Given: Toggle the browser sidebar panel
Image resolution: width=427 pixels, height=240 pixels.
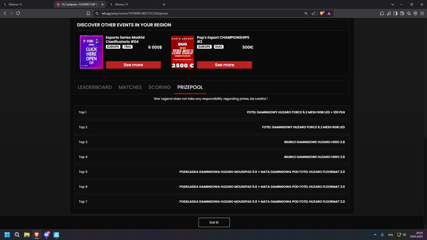Looking at the screenshot, I should coord(395,13).
